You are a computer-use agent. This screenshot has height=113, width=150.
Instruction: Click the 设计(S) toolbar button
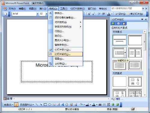[x=120, y=14]
